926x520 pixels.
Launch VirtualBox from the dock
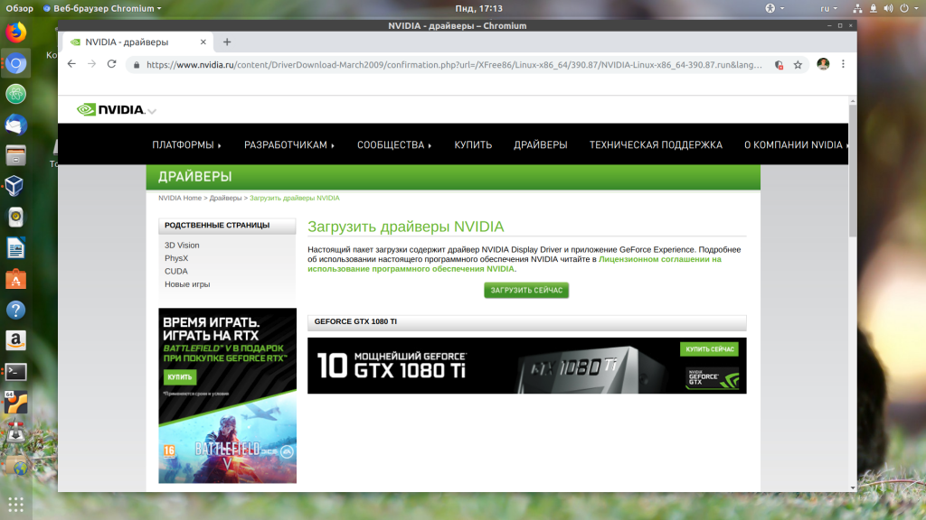click(x=16, y=186)
